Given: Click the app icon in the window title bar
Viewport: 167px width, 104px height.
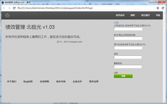Looking at the screenshot, I should tap(3, 2).
